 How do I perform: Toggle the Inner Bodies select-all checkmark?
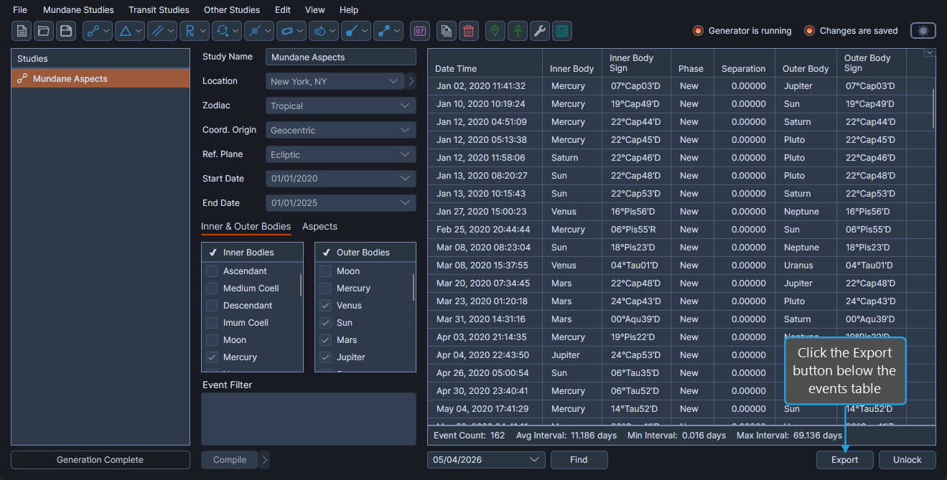click(213, 253)
